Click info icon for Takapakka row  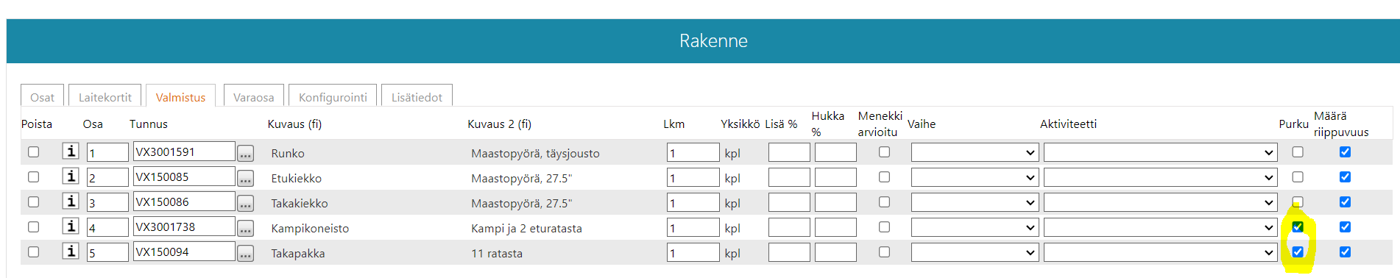click(x=71, y=252)
